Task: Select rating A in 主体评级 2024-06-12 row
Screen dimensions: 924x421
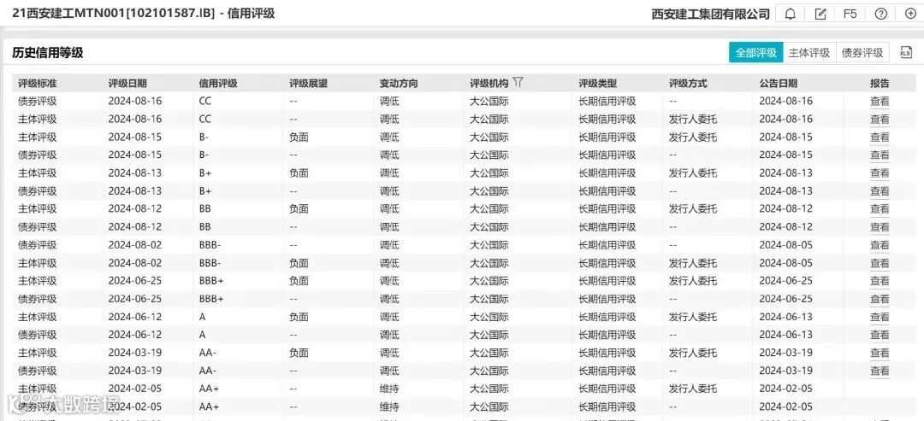Action: (203, 317)
